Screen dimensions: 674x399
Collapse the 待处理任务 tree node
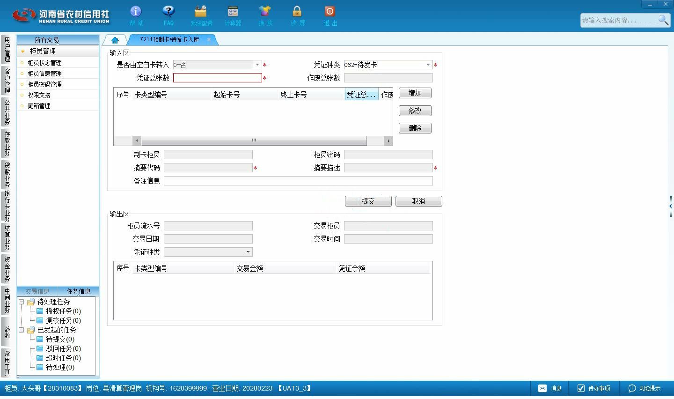[22, 302]
